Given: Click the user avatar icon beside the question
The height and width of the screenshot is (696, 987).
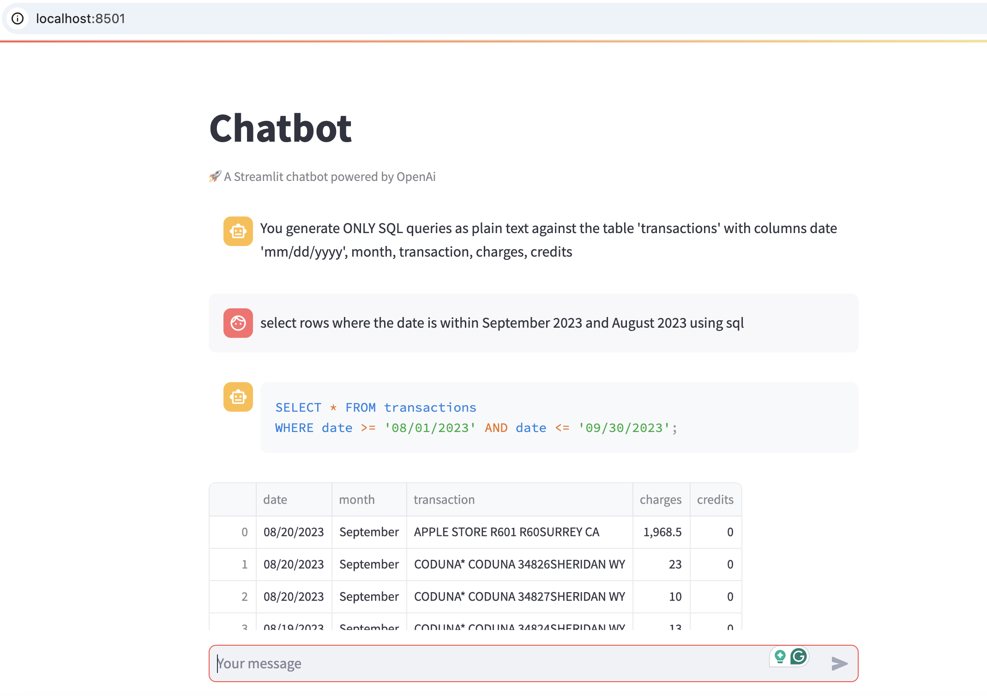Looking at the screenshot, I should coord(238,323).
